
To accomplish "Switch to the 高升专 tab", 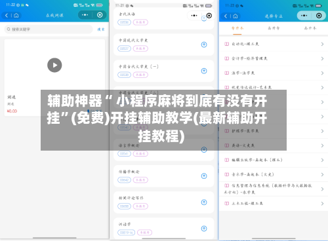I will 274,28.
